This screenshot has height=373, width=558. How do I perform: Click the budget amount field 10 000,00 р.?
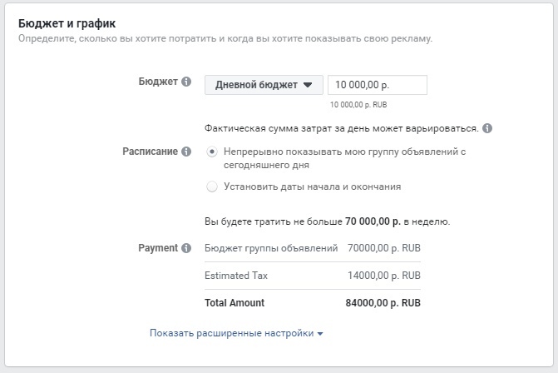pyautogui.click(x=378, y=85)
